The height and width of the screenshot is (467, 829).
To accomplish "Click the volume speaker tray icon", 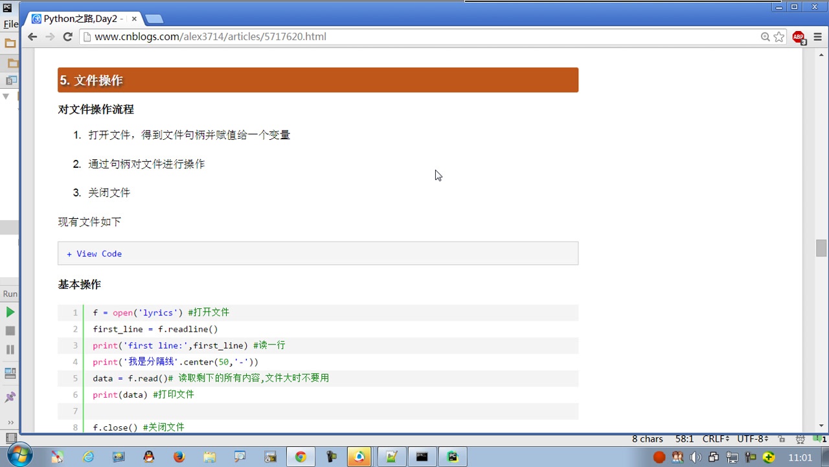I will pos(696,457).
